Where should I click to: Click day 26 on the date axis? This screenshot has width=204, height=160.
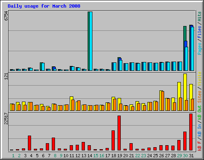click(161, 156)
